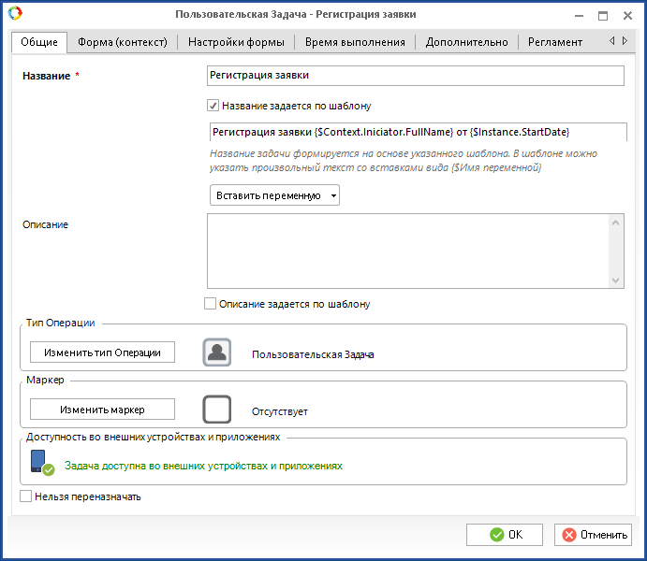Uncheck "Название задается по шаблону" checkbox
This screenshot has height=561, width=647.
point(213,106)
